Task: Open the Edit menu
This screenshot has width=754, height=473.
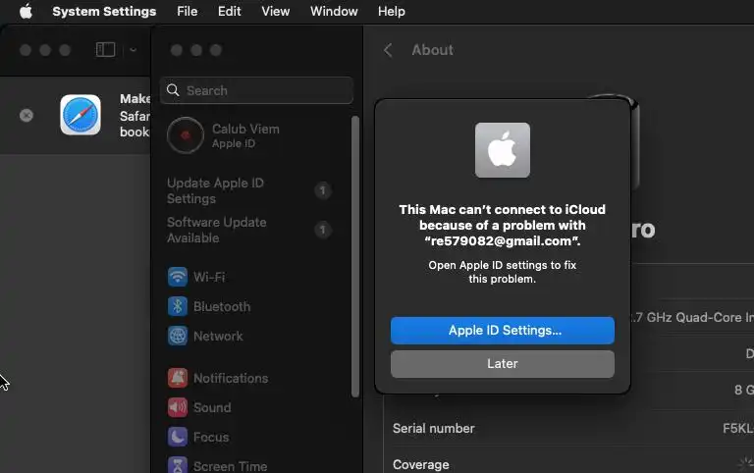Action: pyautogui.click(x=230, y=11)
